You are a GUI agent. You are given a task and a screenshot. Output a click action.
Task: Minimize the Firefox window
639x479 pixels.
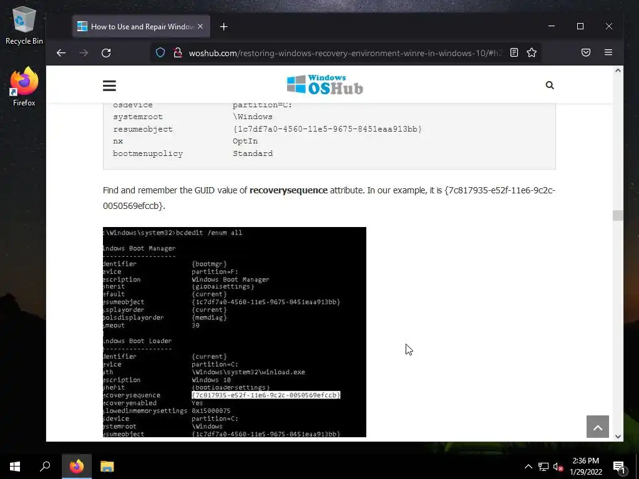552,26
